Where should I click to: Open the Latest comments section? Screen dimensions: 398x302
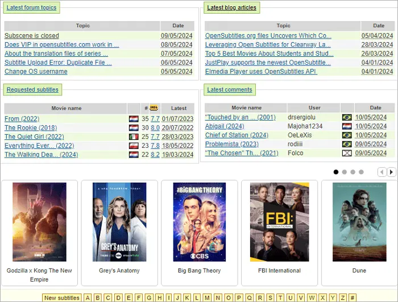click(230, 90)
